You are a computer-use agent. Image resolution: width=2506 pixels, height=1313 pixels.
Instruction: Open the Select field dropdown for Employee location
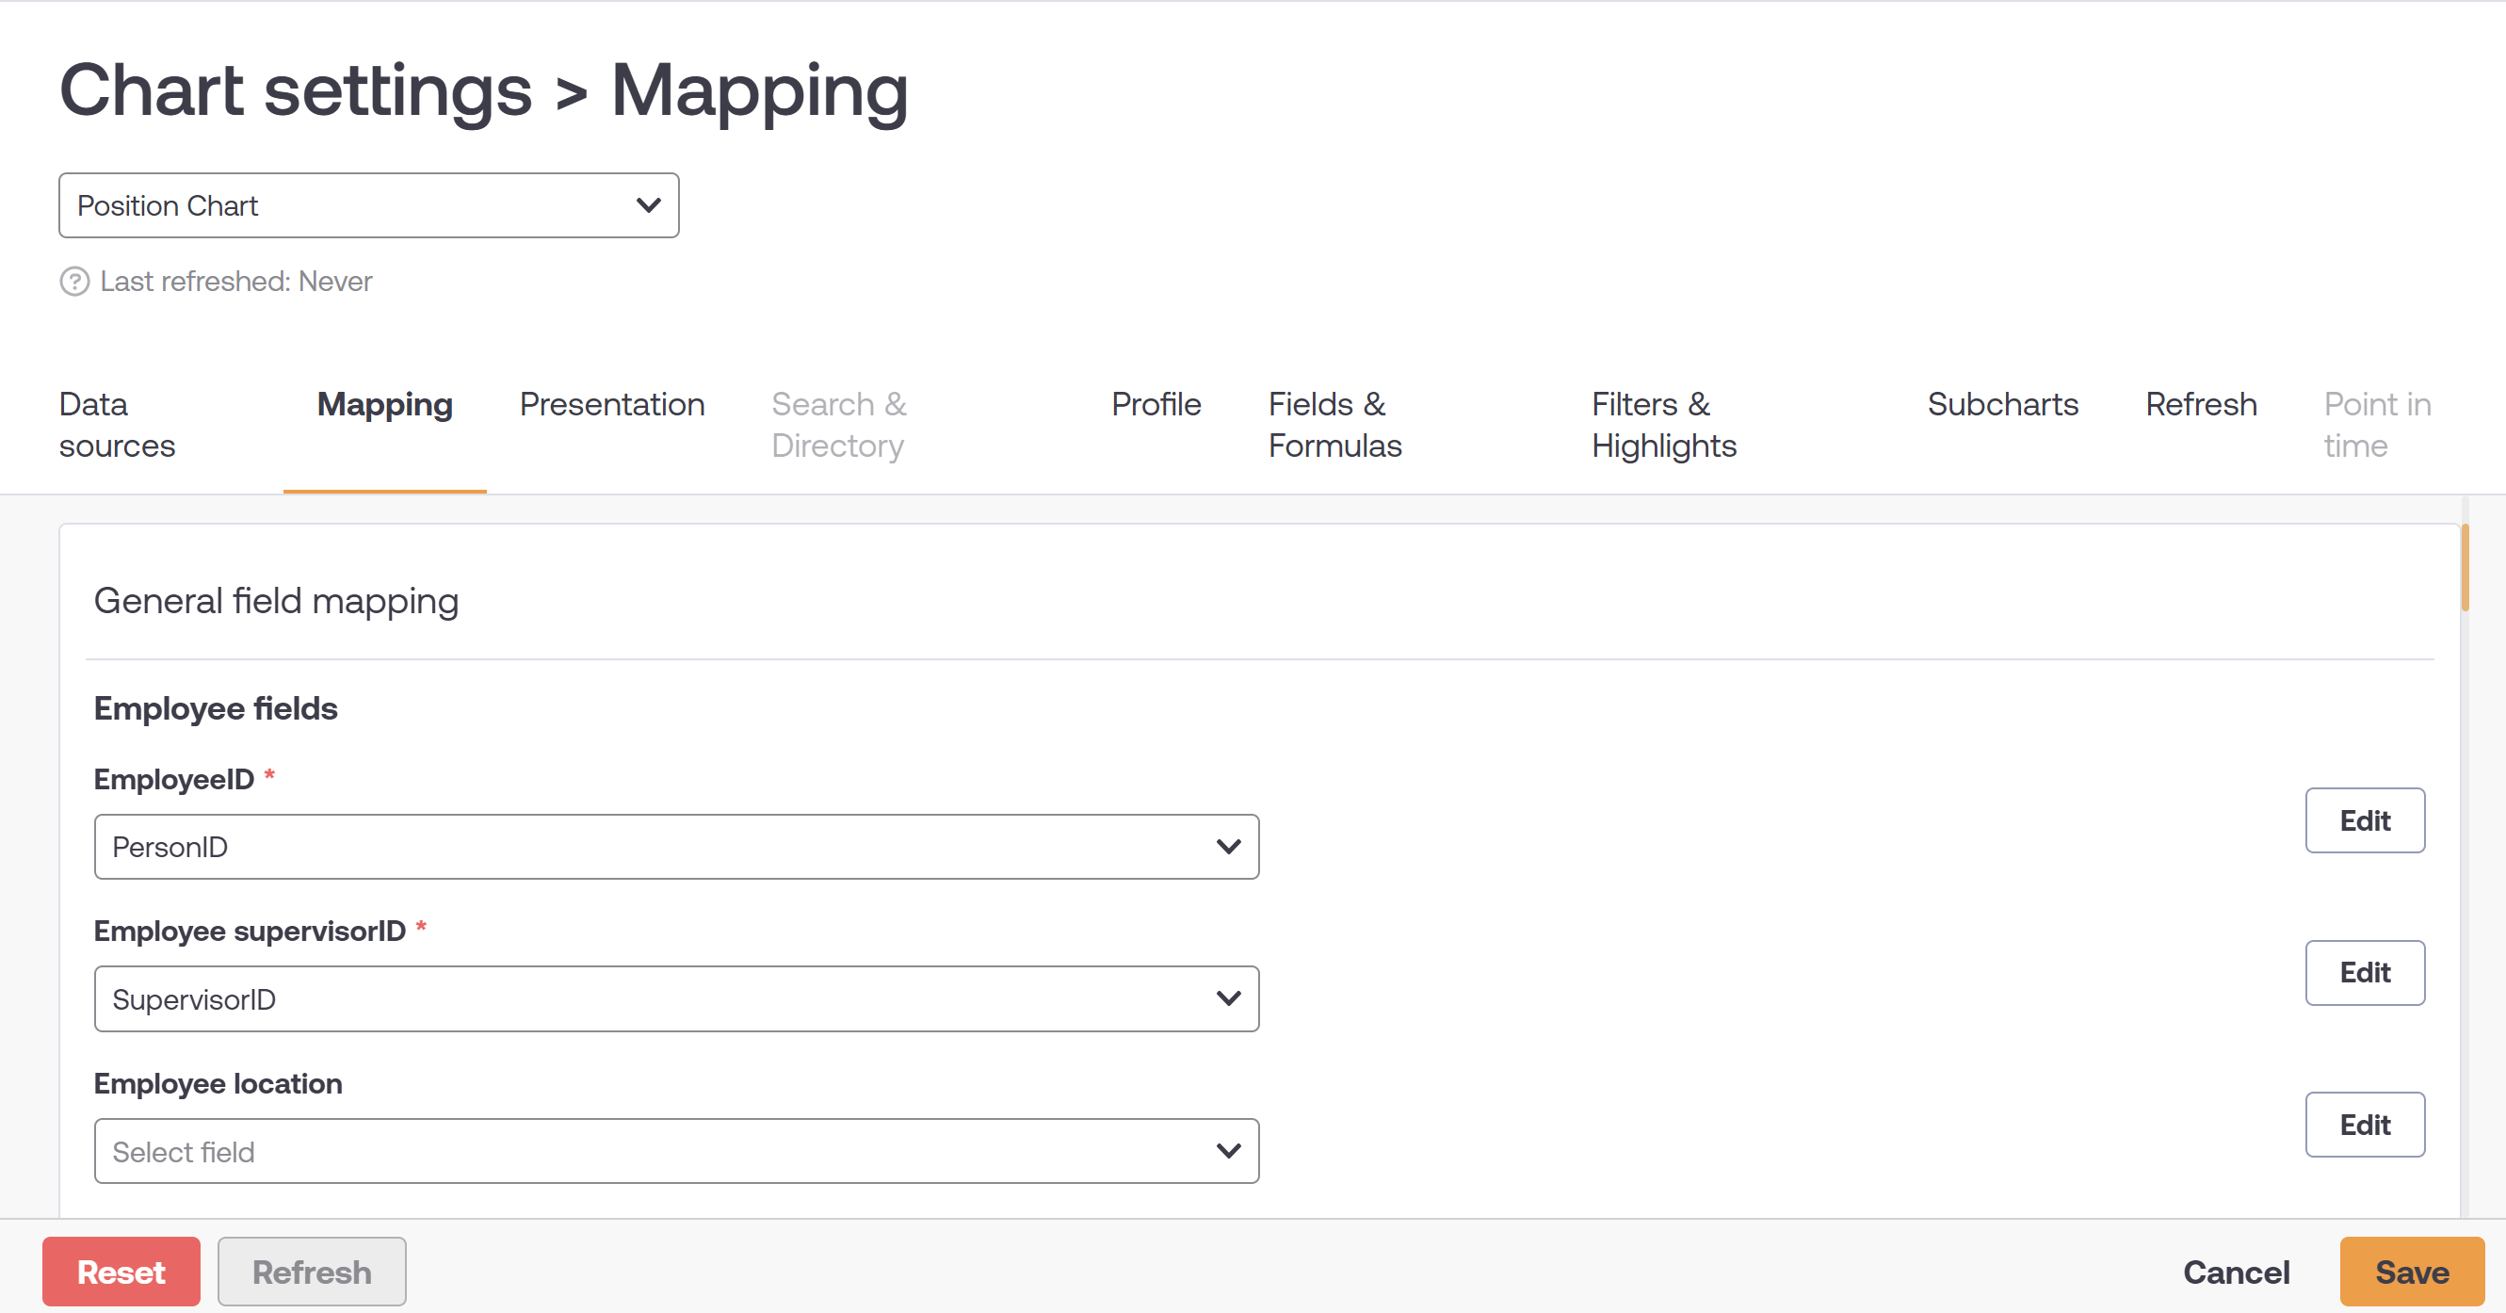point(676,1151)
